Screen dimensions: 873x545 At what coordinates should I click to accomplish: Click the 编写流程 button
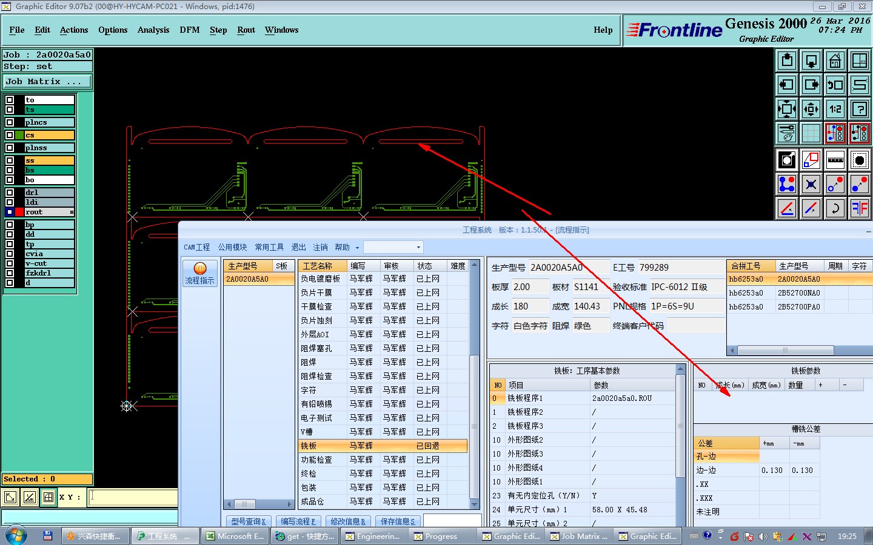tap(298, 521)
